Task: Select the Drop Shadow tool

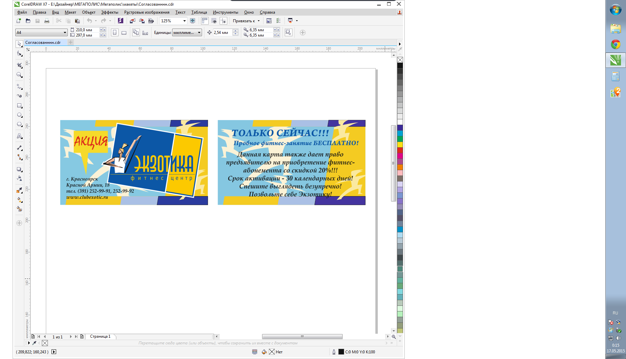Action: coord(19,169)
